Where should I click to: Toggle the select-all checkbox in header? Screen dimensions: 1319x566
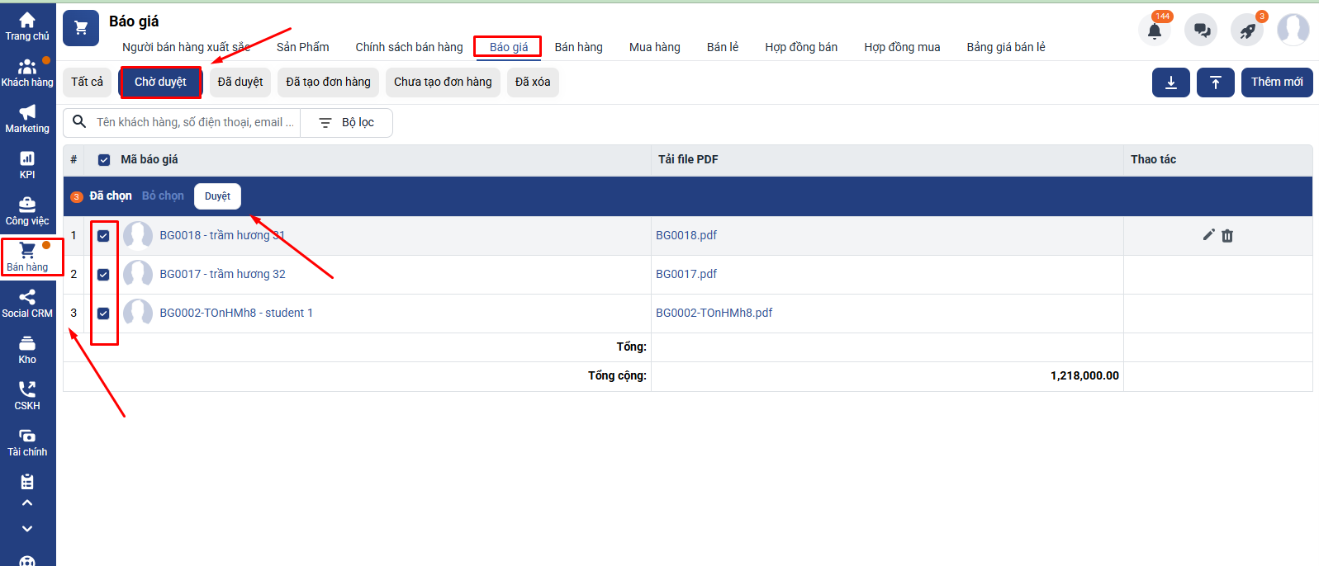tap(104, 160)
